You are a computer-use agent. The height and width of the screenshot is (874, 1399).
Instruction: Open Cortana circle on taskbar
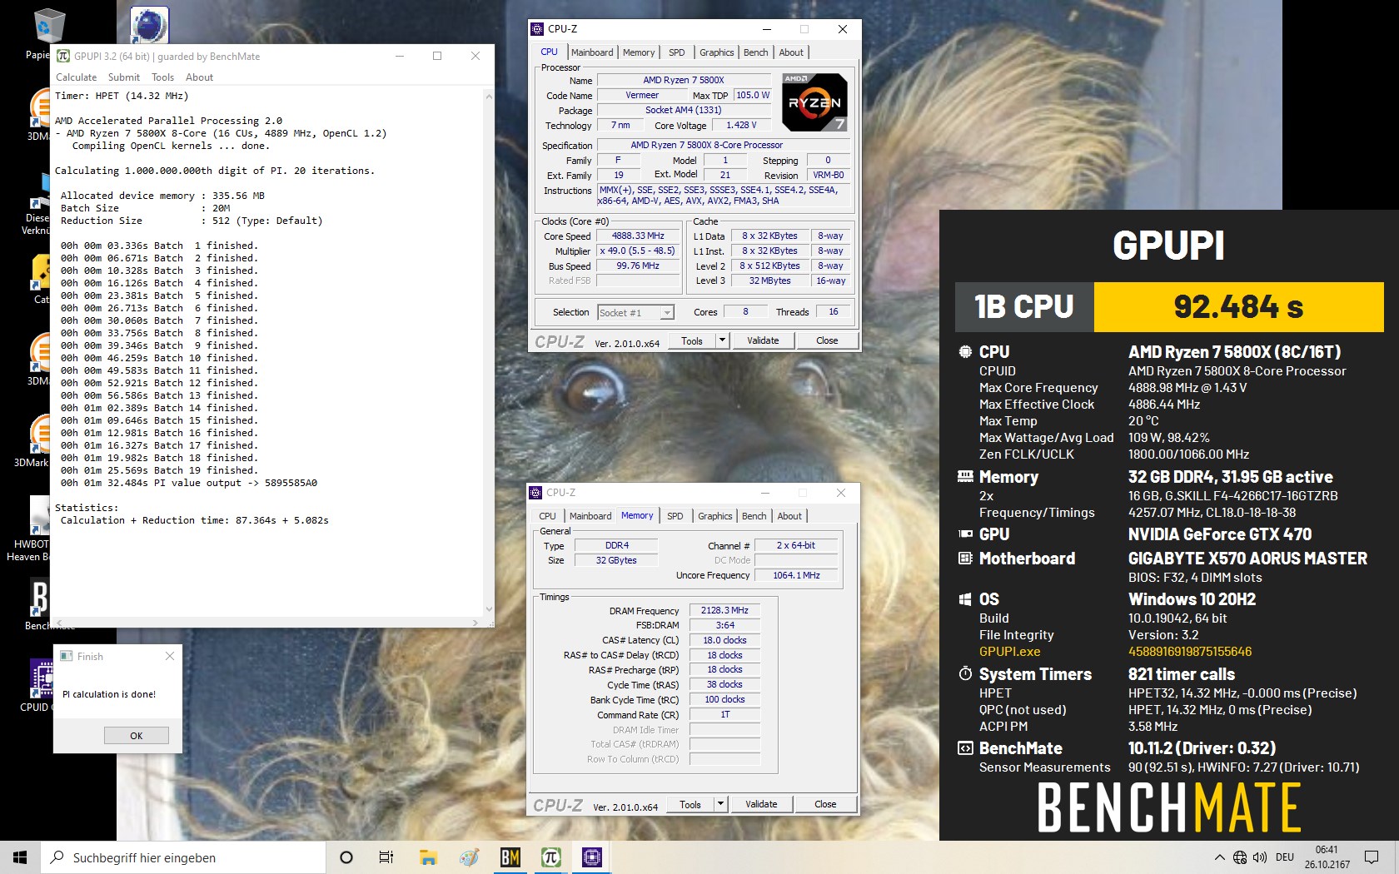[x=346, y=857]
